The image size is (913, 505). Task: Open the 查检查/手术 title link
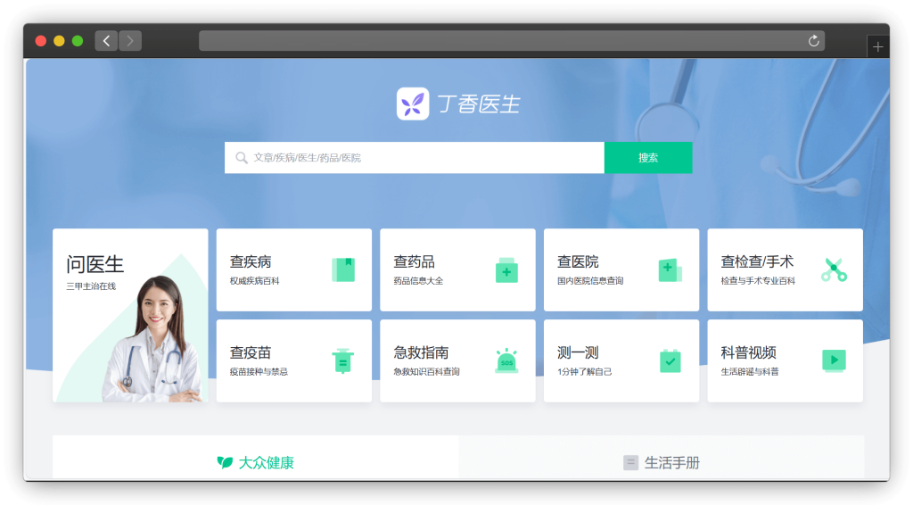pyautogui.click(x=757, y=262)
